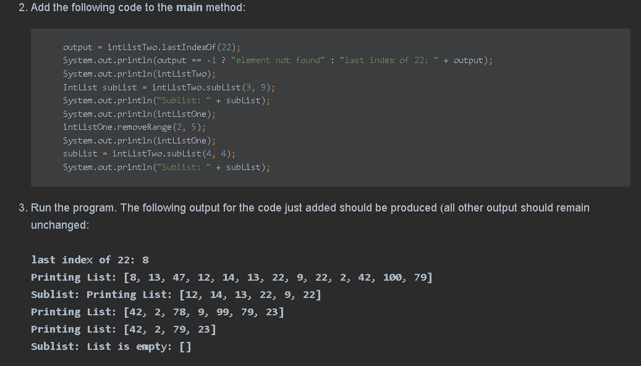Click the output line 'last index of 22: 8'
The width and height of the screenshot is (641, 366).
click(90, 259)
